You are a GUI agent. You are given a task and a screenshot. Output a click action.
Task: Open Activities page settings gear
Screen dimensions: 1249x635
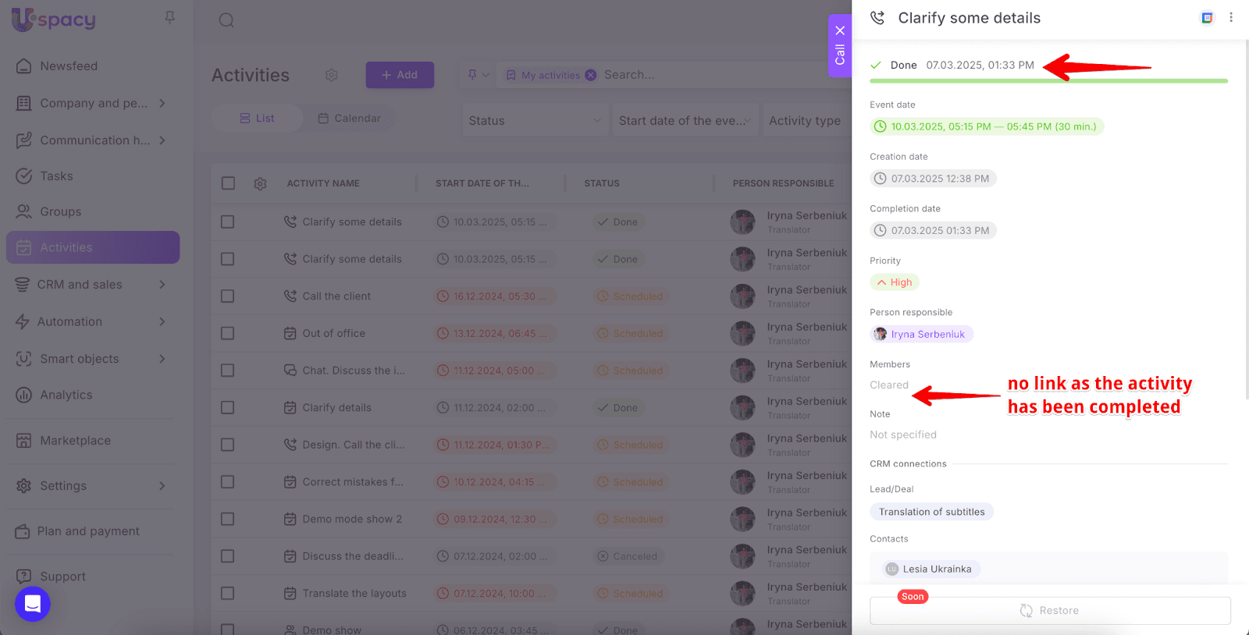click(332, 75)
